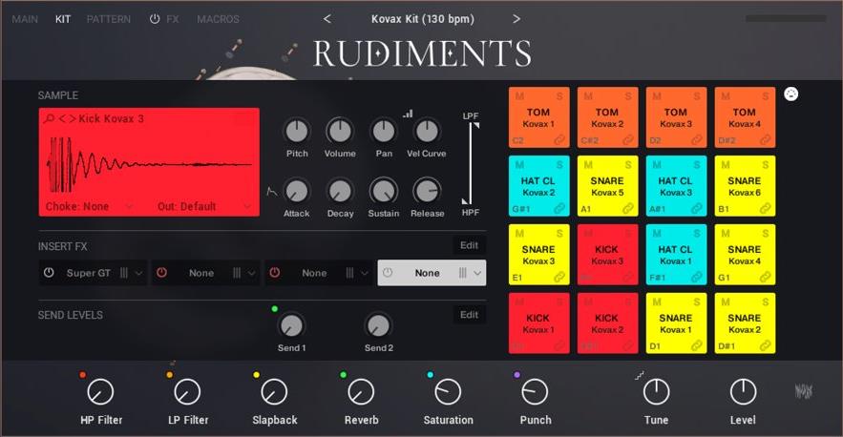Expand the Super GT effect dropdown arrow
The width and height of the screenshot is (843, 437).
point(138,273)
